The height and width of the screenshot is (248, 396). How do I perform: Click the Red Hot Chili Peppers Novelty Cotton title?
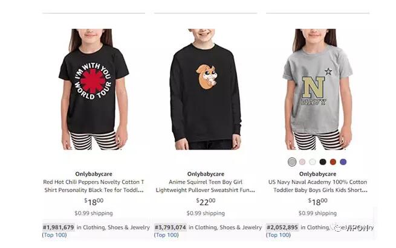pyautogui.click(x=94, y=186)
